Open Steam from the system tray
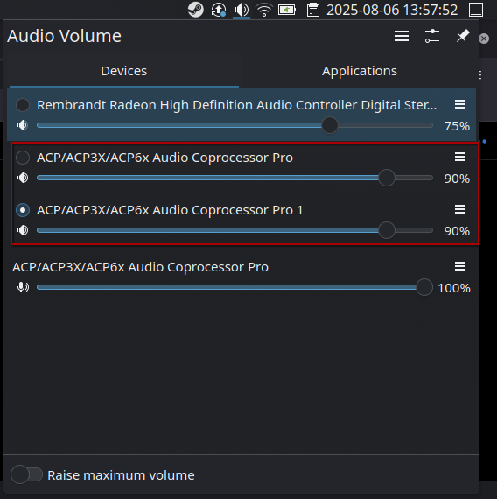The height and width of the screenshot is (499, 497). click(x=195, y=10)
